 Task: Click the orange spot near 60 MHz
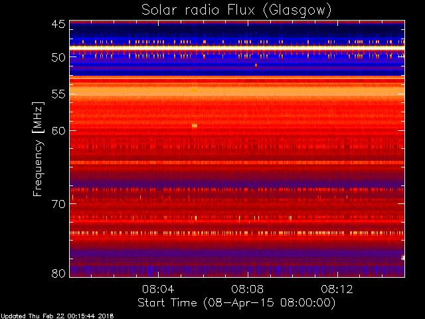(x=195, y=126)
